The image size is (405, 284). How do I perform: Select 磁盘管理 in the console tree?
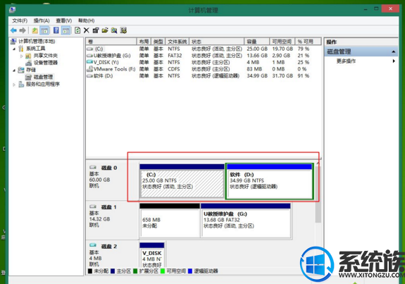[43, 77]
